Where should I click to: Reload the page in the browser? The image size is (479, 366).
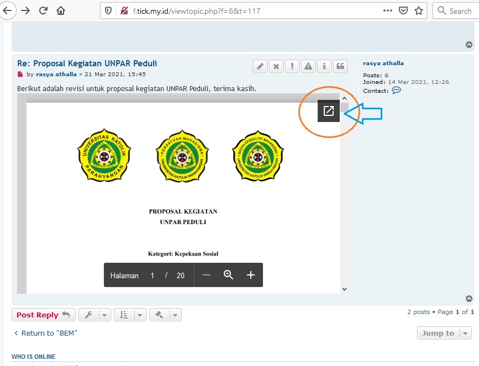pos(43,10)
